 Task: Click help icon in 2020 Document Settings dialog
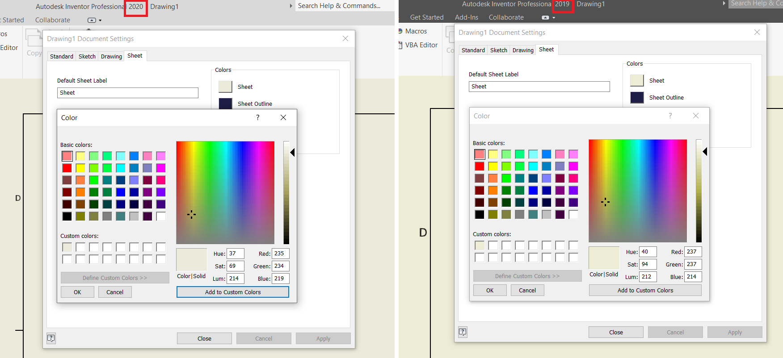pos(51,338)
